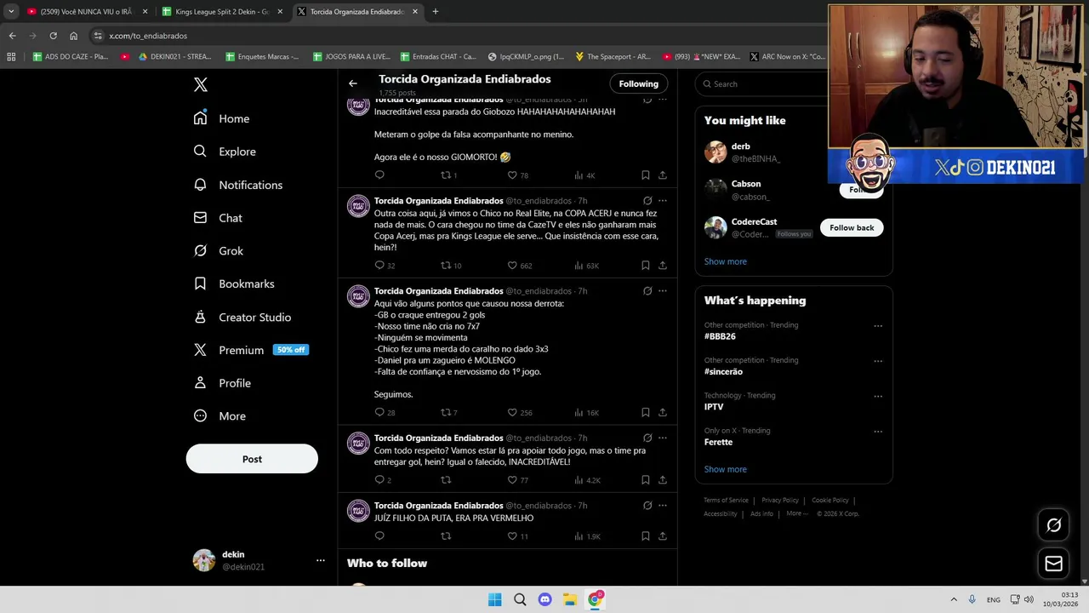Reload the page in browser

53,36
